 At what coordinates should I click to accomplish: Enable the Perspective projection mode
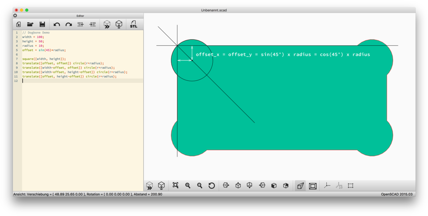[x=300, y=186]
